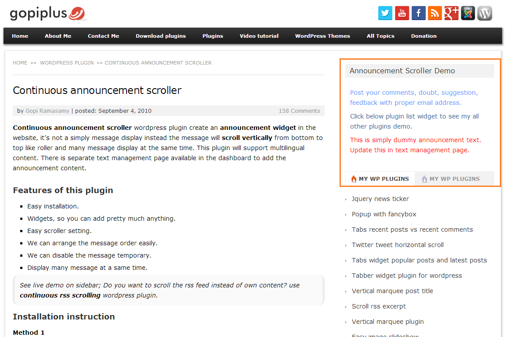Click announcement about posting comments and feedback

coord(414,97)
